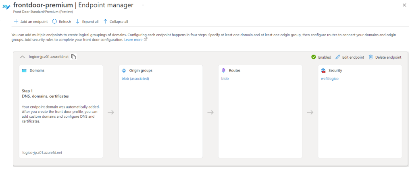Copy the logico-jp.z01.azurefd.net endpoint hostname
The height and width of the screenshot is (174, 412).
[73, 57]
